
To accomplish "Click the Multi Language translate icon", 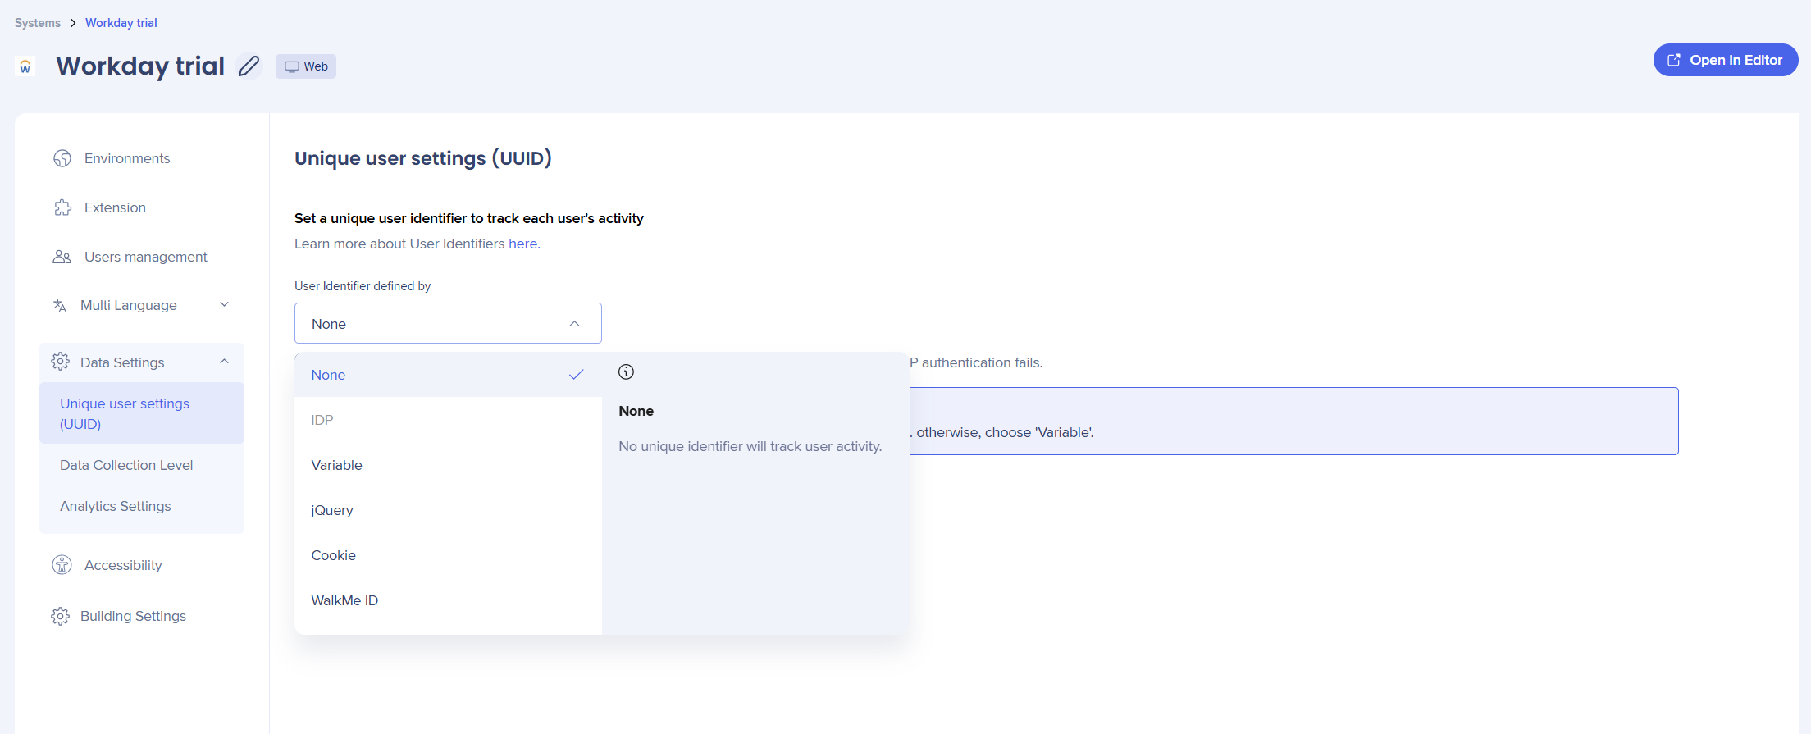I will pos(60,305).
